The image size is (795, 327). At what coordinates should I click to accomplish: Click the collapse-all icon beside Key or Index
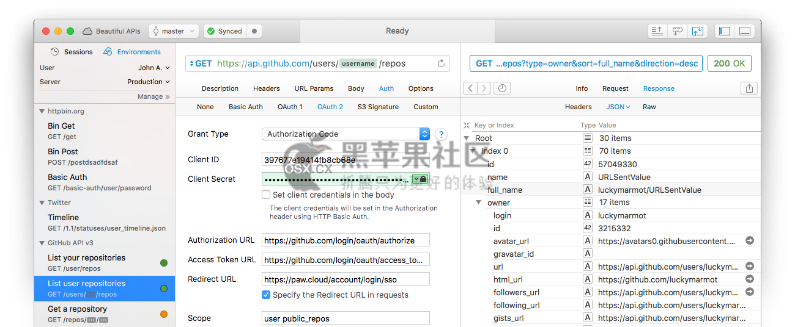467,125
